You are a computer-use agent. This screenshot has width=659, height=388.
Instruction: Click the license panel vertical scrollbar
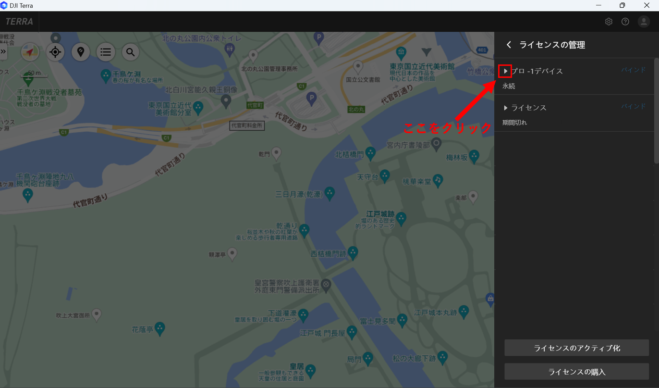click(657, 112)
